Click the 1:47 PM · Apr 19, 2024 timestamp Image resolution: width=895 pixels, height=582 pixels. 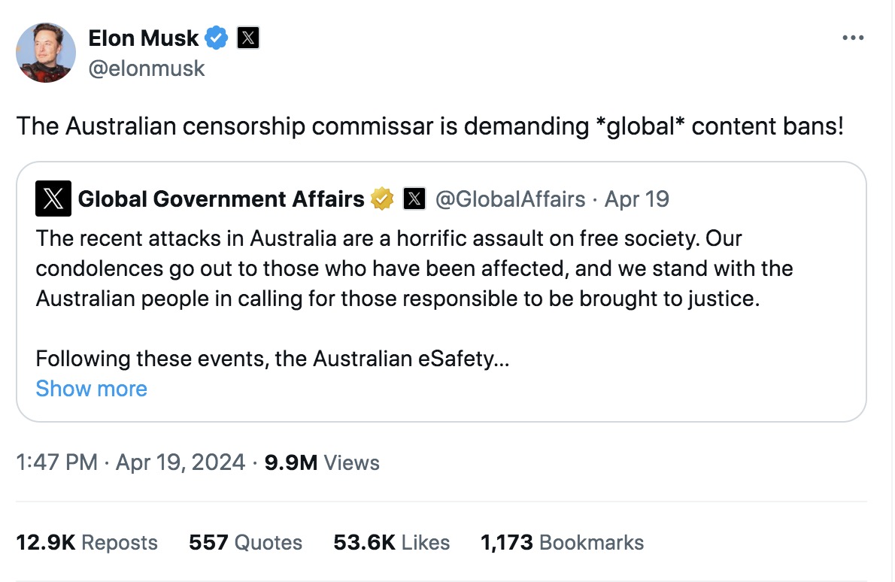coord(131,462)
